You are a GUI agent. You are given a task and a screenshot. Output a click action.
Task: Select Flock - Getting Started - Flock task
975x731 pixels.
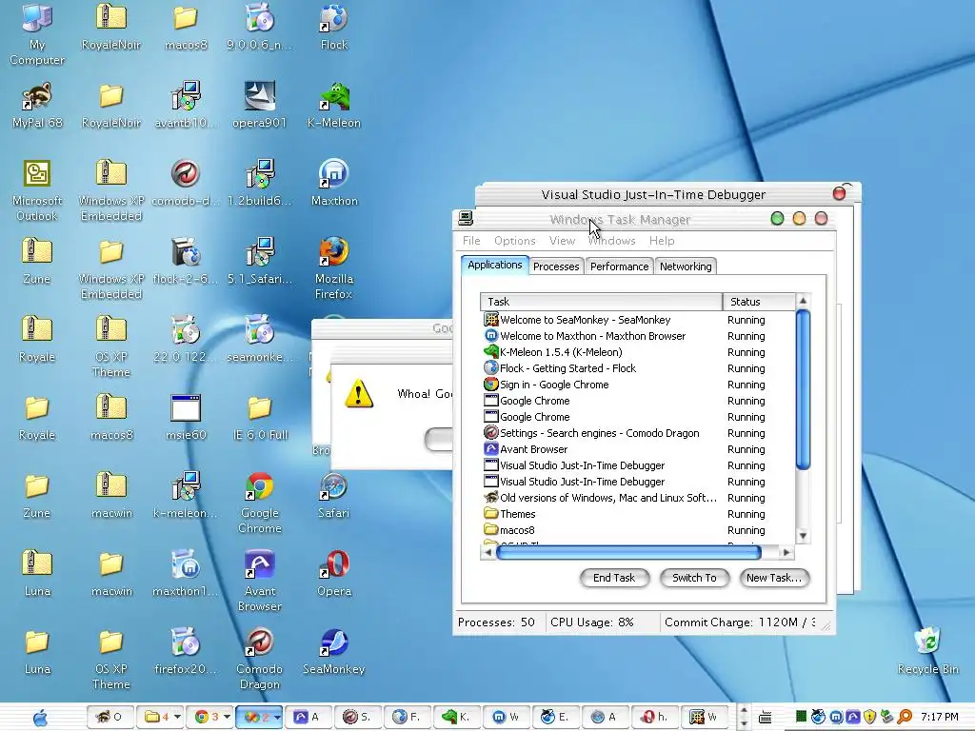click(638, 368)
